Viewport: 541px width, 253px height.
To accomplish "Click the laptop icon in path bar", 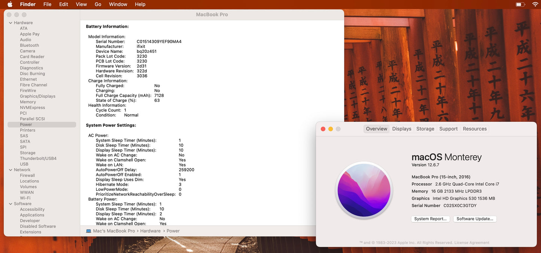I will point(89,231).
